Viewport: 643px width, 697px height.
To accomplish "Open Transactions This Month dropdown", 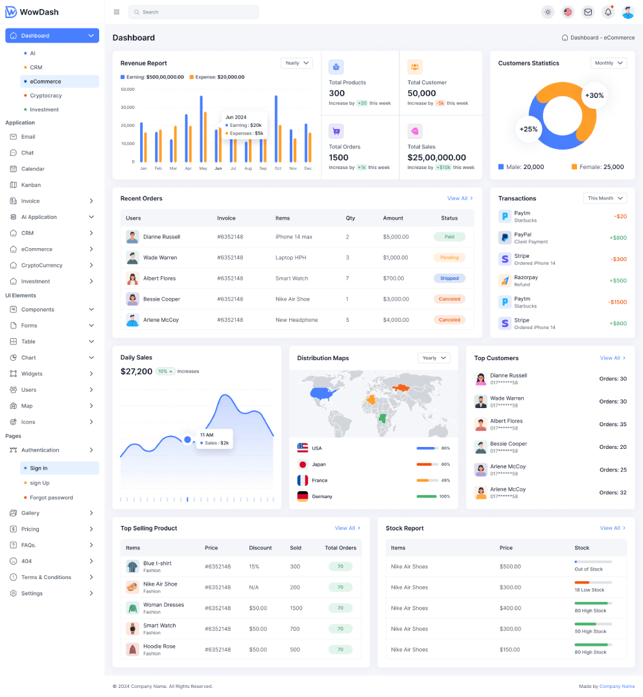I will click(605, 198).
